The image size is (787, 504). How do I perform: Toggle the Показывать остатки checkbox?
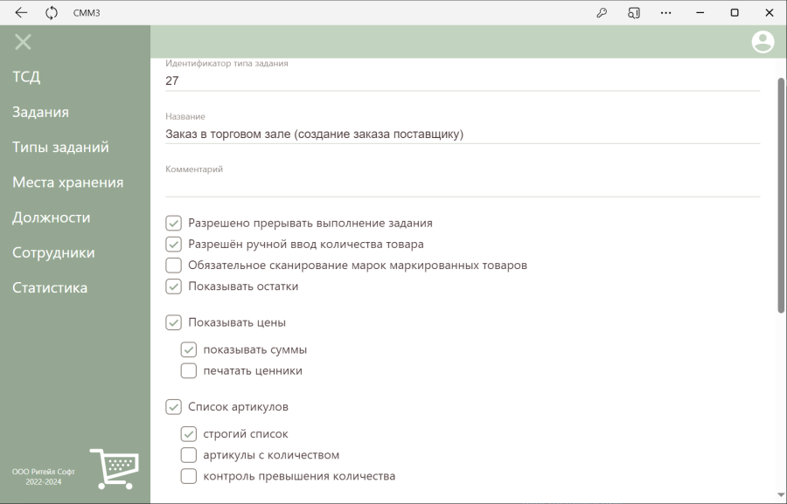[x=174, y=287]
